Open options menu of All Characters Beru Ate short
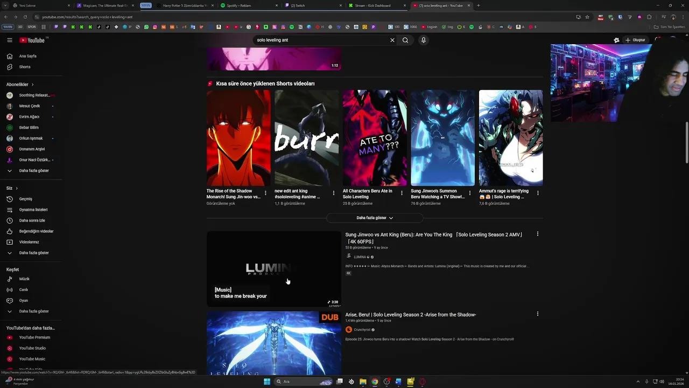This screenshot has height=388, width=689. [402, 193]
